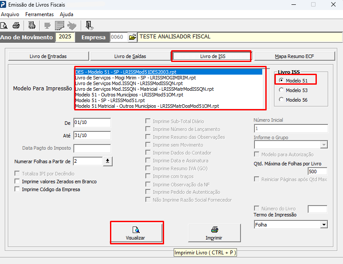Click the Número Inicial field
The height and width of the screenshot is (264, 343).
pyautogui.click(x=291, y=128)
